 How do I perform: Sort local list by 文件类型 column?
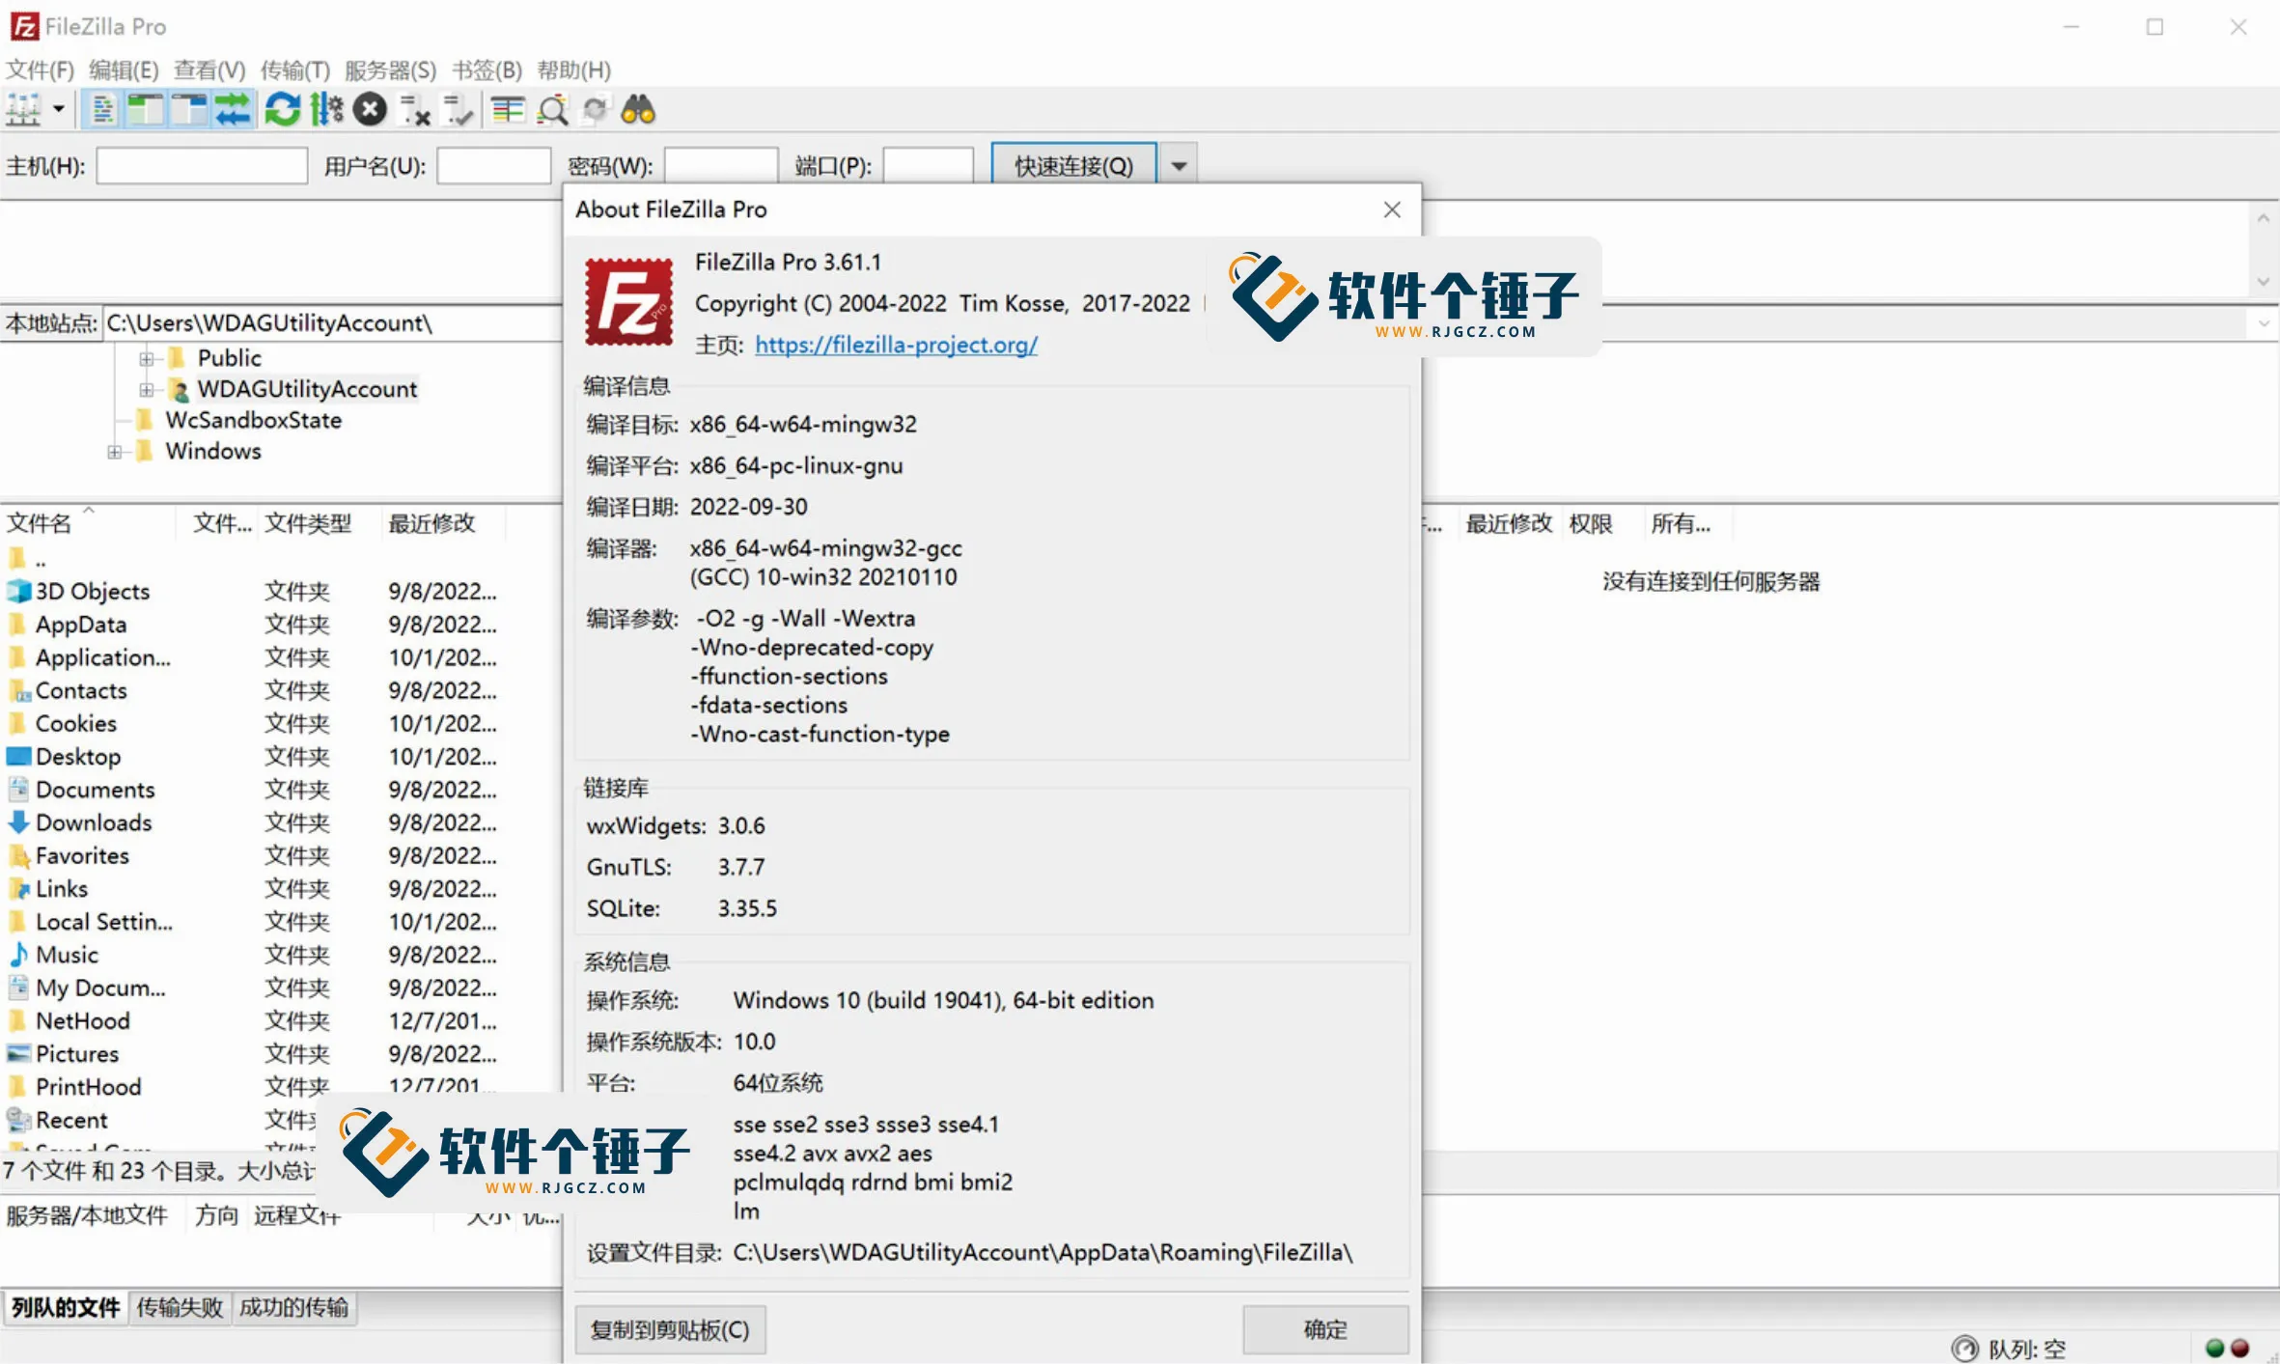tap(318, 523)
